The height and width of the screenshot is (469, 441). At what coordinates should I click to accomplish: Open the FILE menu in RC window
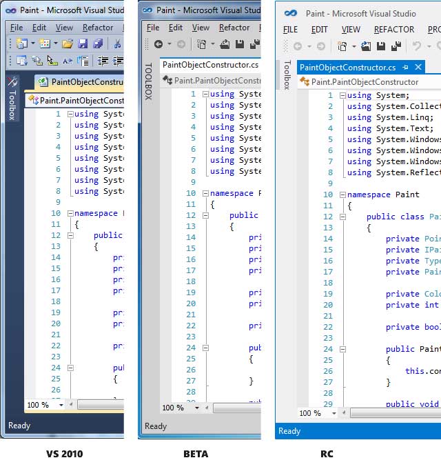click(x=290, y=29)
